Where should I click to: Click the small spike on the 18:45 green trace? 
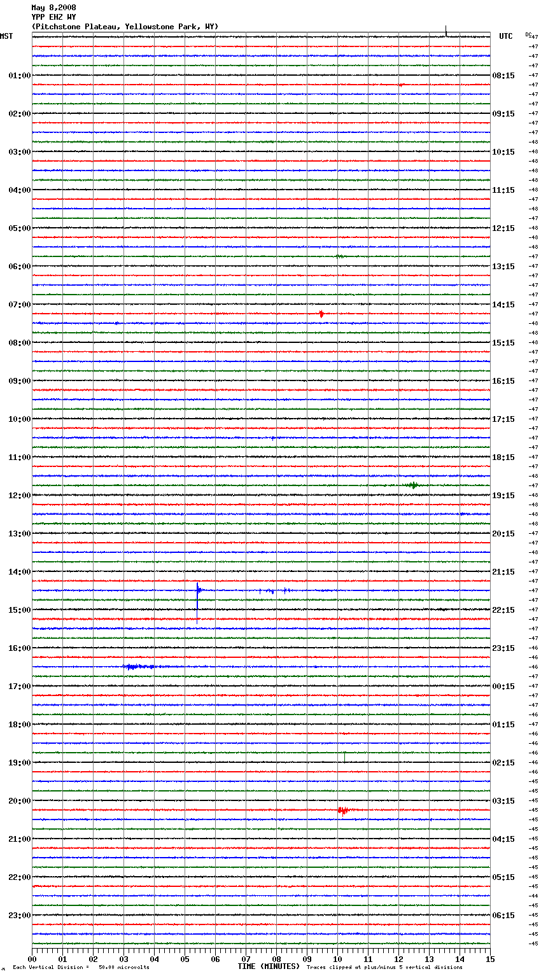click(344, 756)
